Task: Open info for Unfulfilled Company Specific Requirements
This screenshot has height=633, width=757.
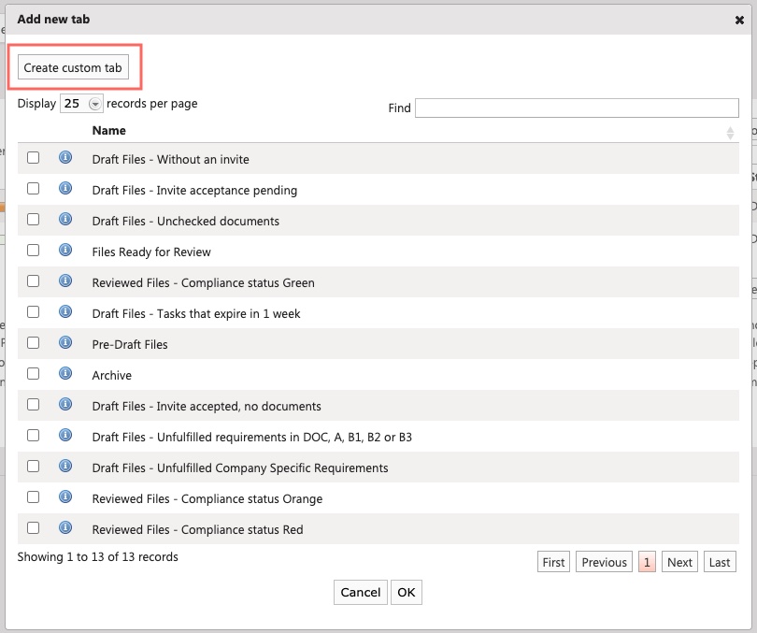Action: 65,467
